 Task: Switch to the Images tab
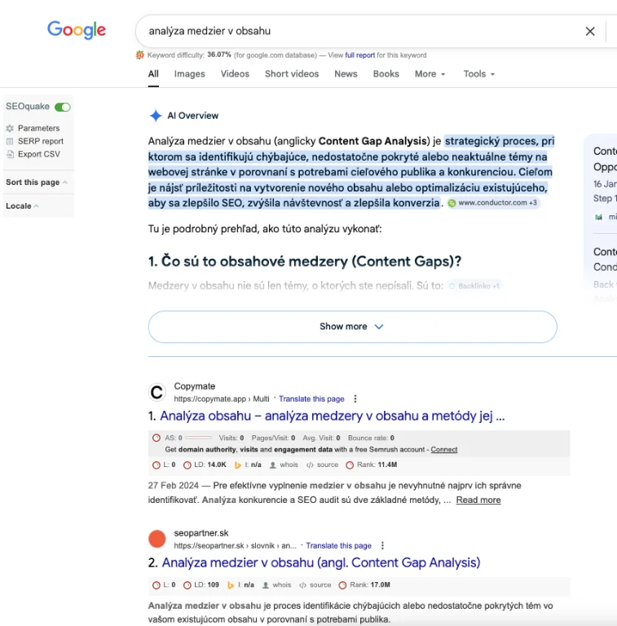click(x=189, y=74)
